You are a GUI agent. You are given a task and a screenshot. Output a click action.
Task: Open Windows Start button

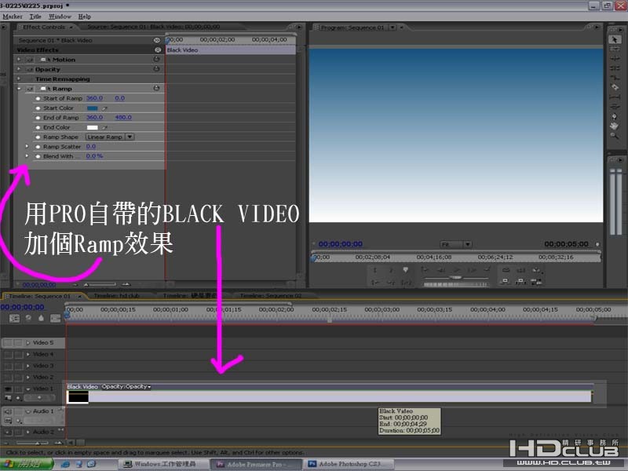click(x=27, y=464)
